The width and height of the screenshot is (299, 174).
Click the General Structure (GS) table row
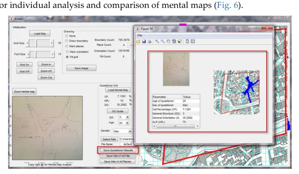(x=176, y=114)
